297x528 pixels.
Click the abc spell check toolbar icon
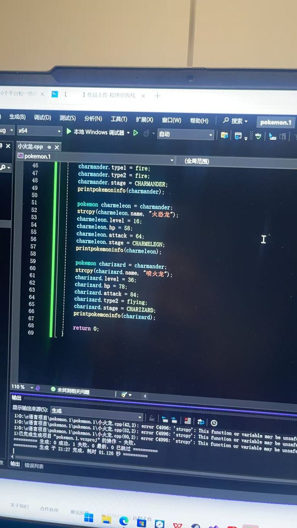click(x=258, y=136)
